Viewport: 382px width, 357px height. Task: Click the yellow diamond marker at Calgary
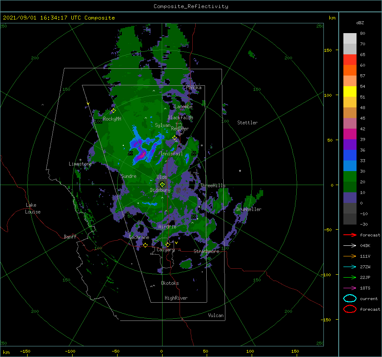[x=168, y=245]
